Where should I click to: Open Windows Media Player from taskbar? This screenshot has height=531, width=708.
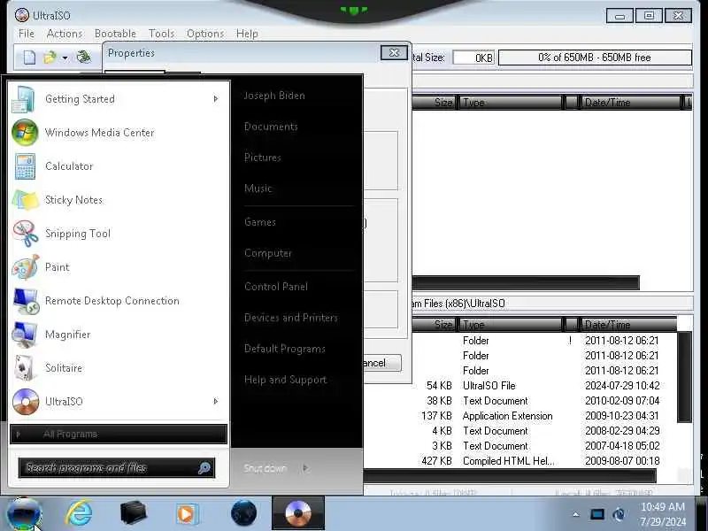187,514
